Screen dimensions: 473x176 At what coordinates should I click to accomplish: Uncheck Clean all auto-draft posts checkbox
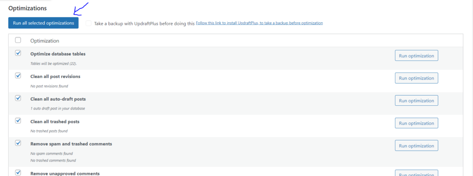point(18,98)
